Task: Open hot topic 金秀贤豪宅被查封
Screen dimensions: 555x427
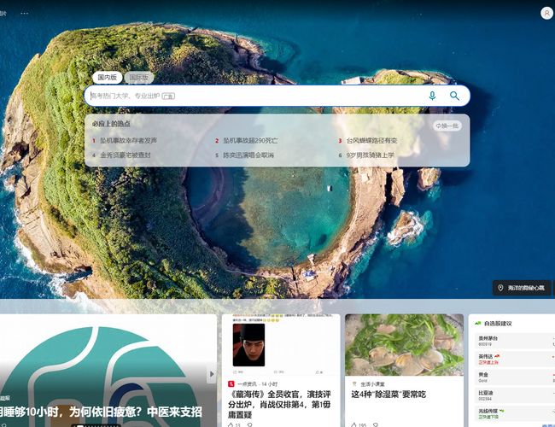Action: (x=126, y=155)
